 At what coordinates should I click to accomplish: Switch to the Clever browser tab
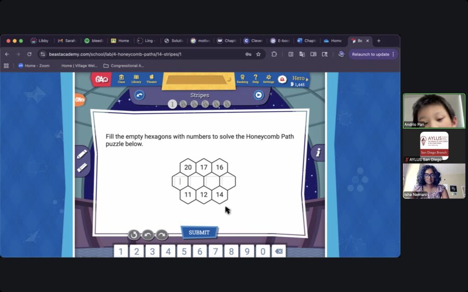click(x=253, y=41)
